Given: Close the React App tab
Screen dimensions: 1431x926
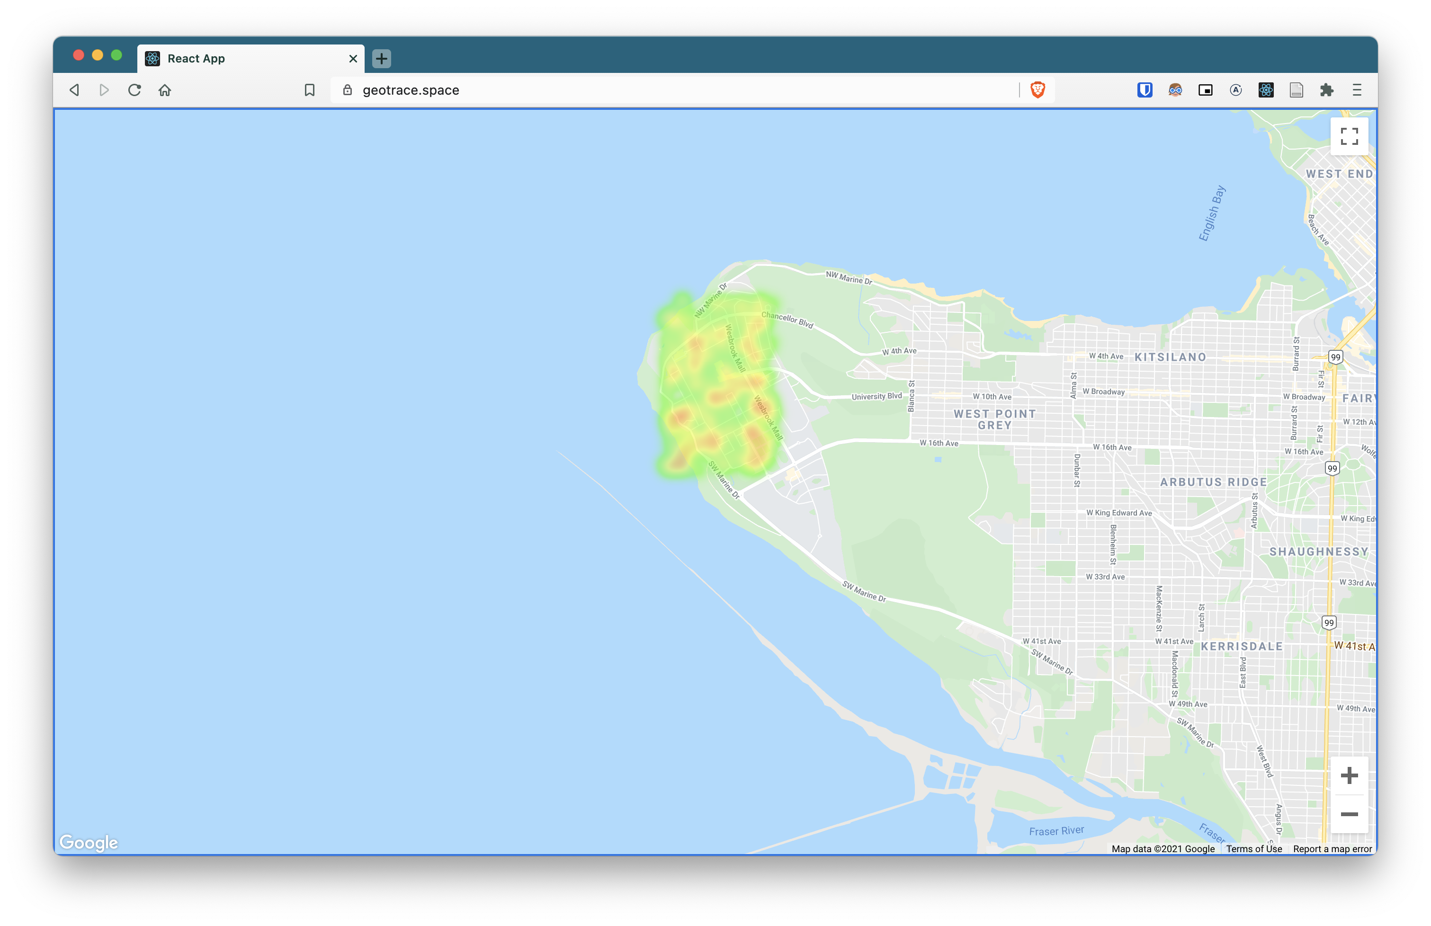Looking at the screenshot, I should [x=353, y=58].
